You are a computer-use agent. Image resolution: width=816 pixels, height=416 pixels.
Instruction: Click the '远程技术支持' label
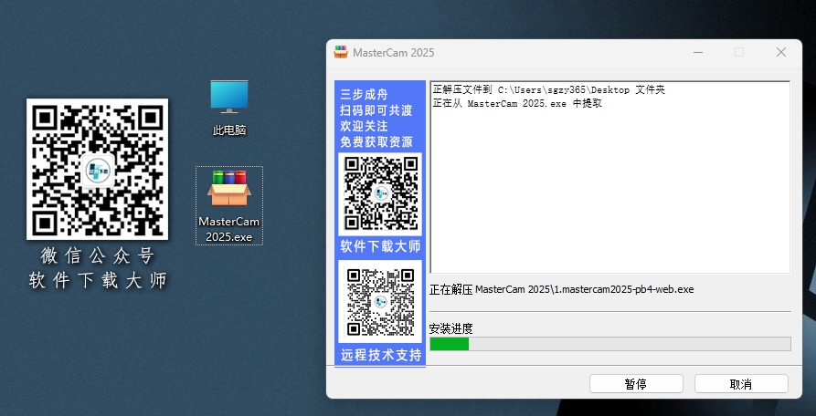(380, 355)
